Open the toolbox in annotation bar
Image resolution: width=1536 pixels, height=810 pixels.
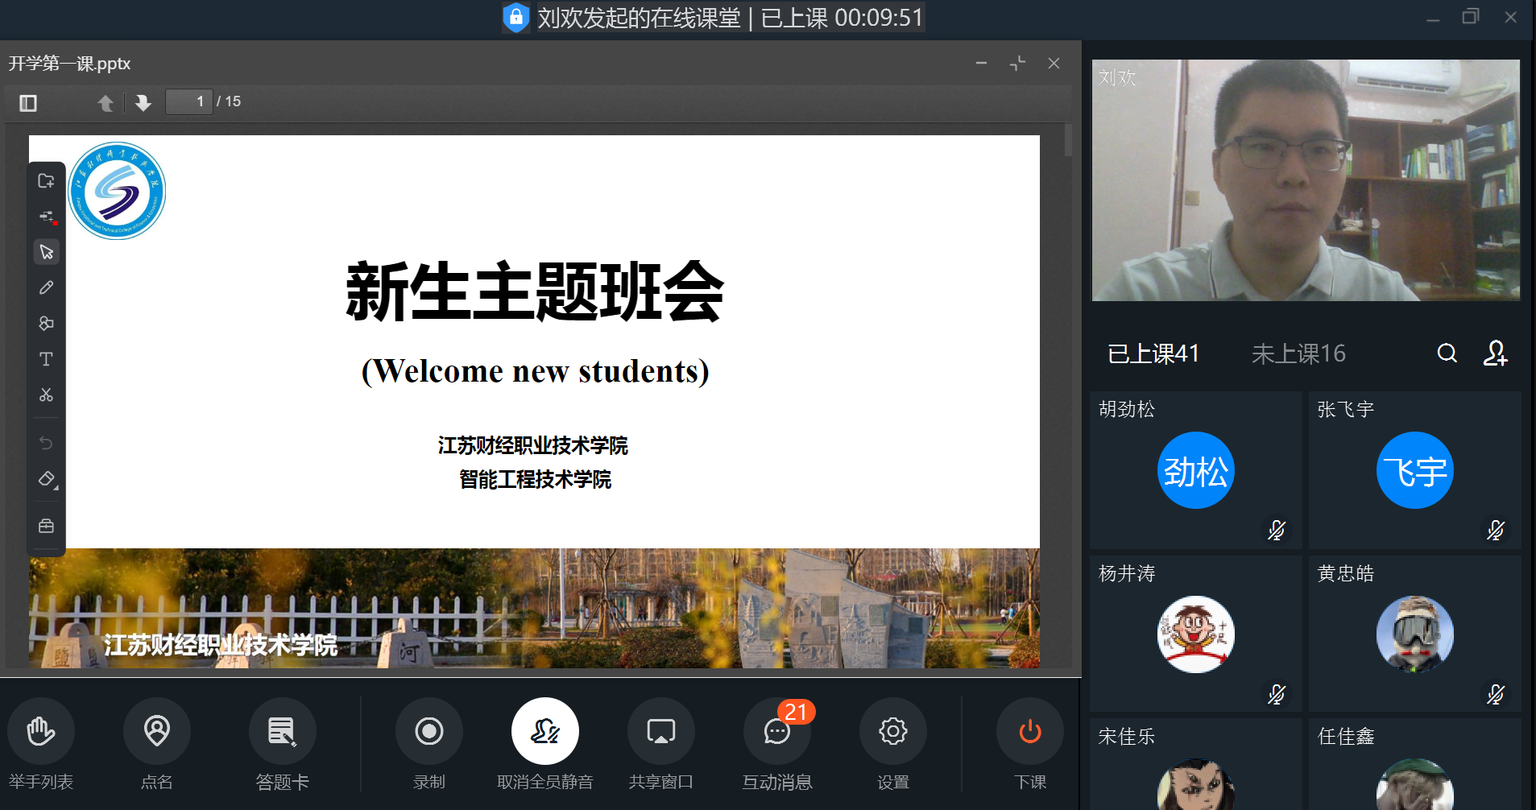(46, 526)
